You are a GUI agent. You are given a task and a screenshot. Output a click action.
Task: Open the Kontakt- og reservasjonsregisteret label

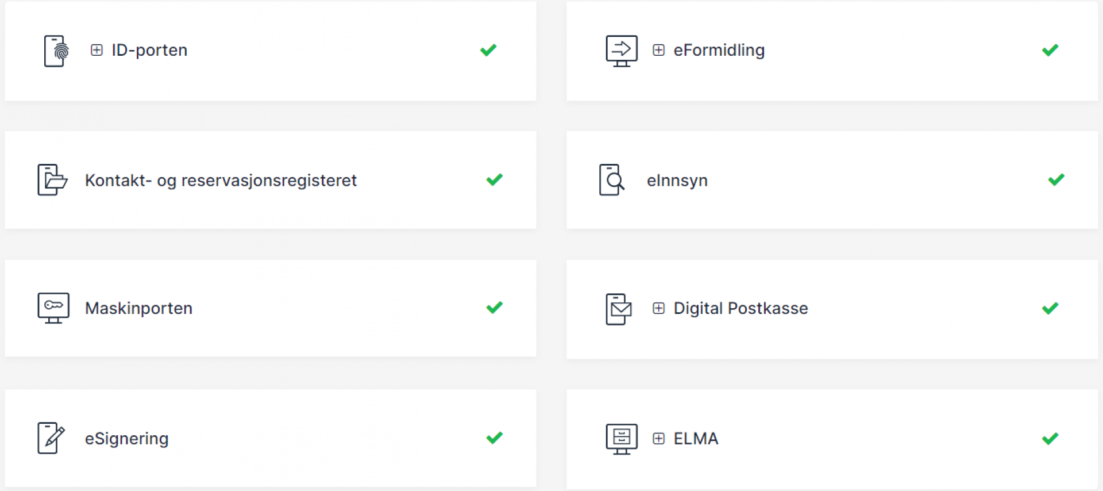click(221, 181)
